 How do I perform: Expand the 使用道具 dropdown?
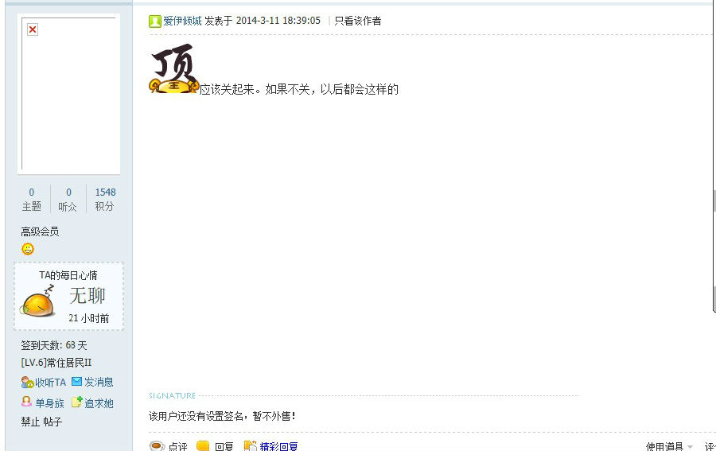(669, 446)
